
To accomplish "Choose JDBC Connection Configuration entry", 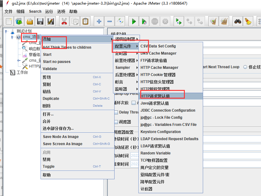I will tap(171, 110).
